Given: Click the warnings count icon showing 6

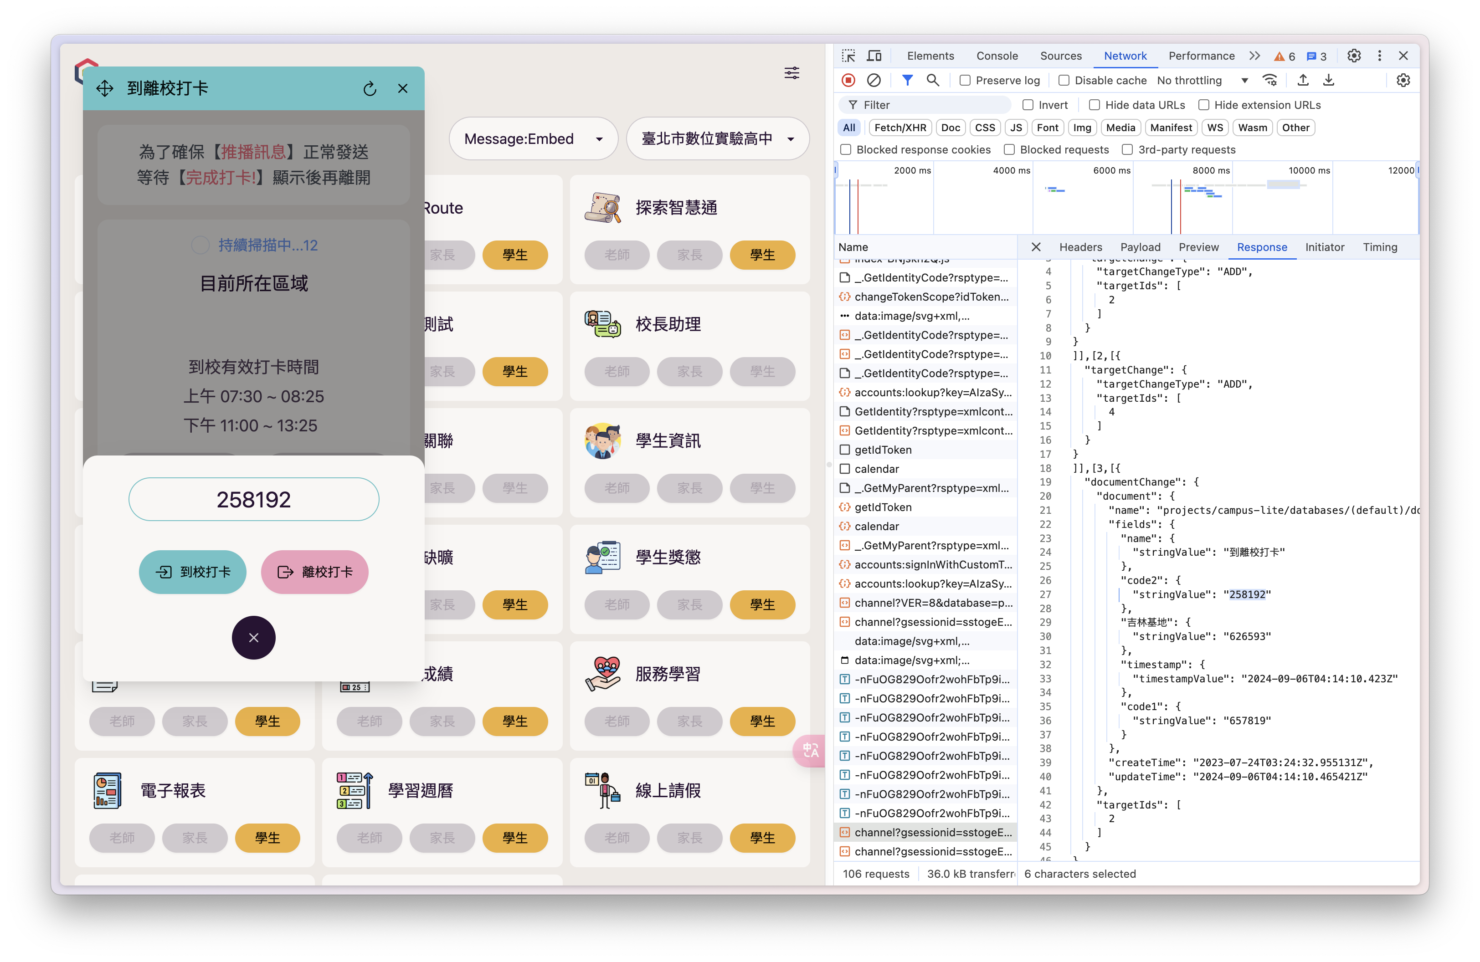Looking at the screenshot, I should tap(1284, 56).
